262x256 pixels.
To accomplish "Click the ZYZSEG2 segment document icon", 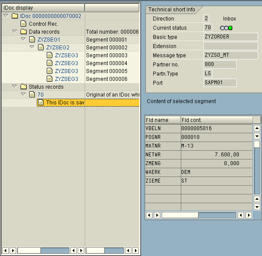I will tap(41, 48).
